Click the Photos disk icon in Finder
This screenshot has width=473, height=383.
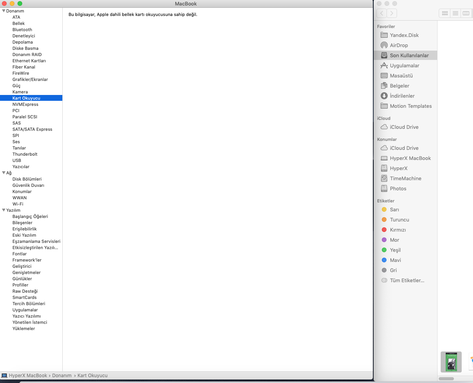click(384, 188)
